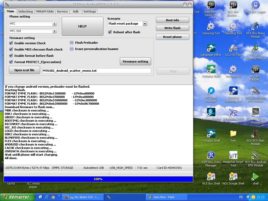Expand the Scenario dropdown arrow
268x201 pixels.
145,24
